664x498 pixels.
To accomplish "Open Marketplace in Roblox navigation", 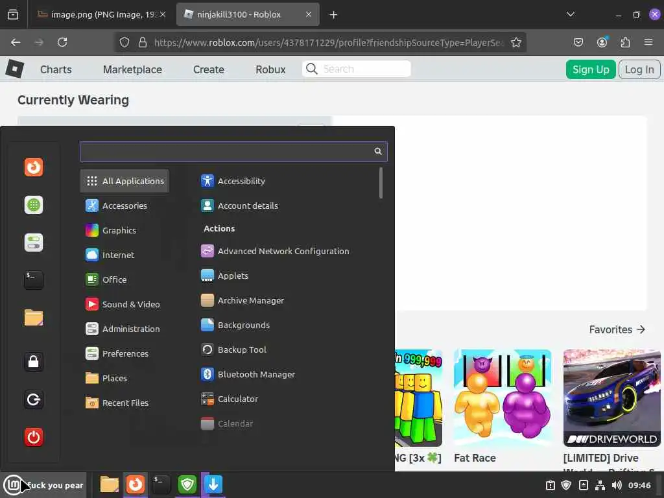I will [x=132, y=69].
